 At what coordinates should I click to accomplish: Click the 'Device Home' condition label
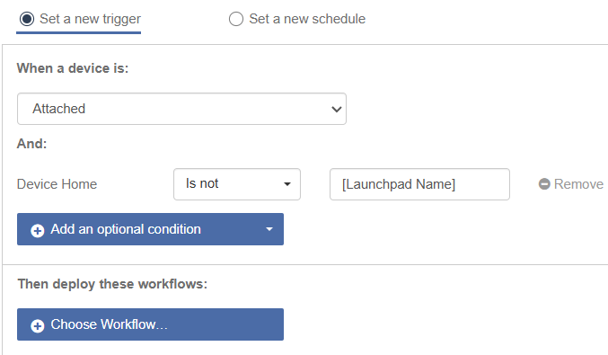57,184
